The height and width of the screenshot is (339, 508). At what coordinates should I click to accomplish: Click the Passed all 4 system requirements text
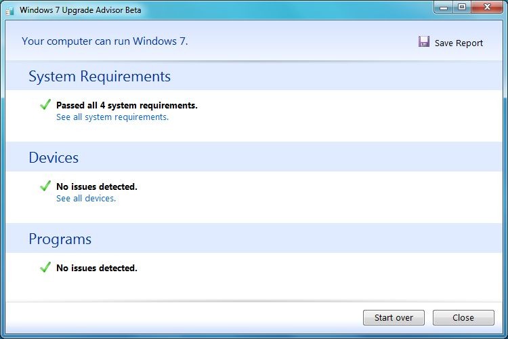coord(127,105)
